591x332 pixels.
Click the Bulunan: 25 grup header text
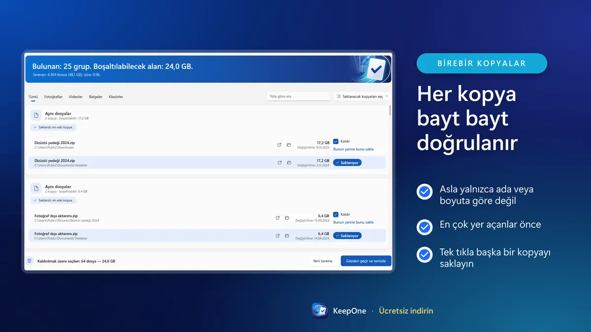click(x=112, y=66)
